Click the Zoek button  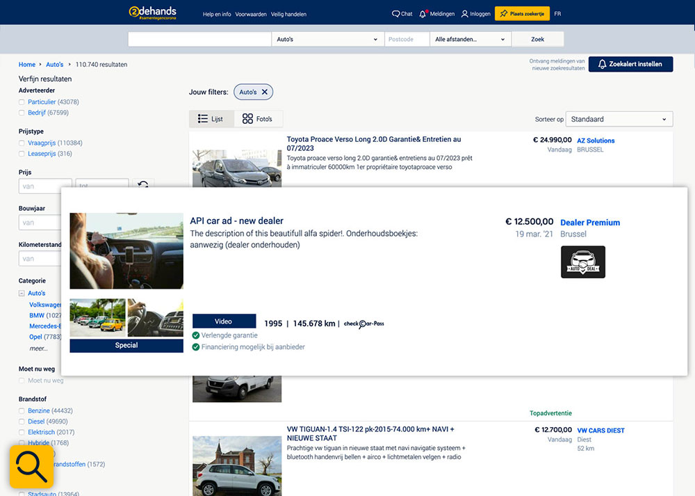(538, 39)
